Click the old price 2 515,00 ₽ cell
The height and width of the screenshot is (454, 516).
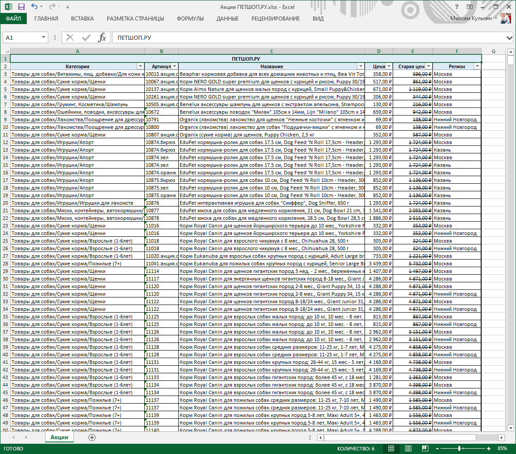[413, 218]
